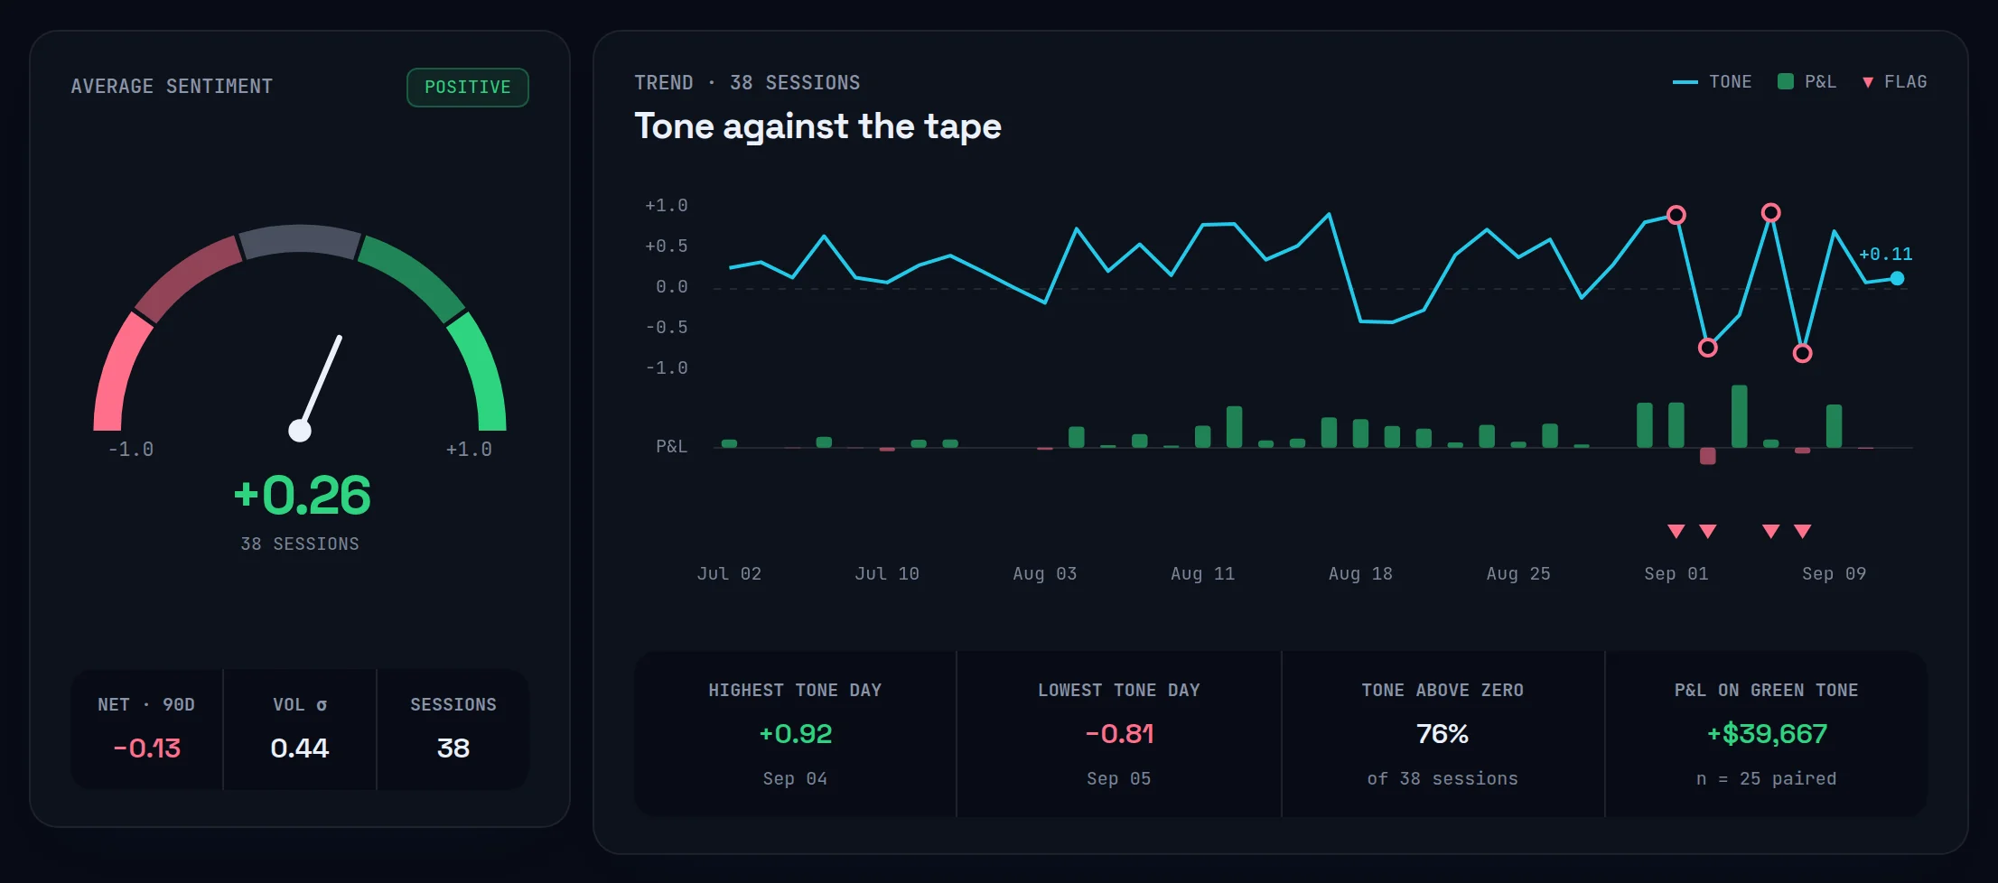The height and width of the screenshot is (883, 1998).
Task: Click the latest tone point labeled +0.11
Action: [x=1897, y=278]
